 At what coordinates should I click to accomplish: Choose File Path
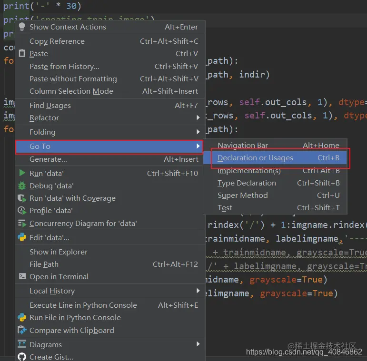coord(110,264)
